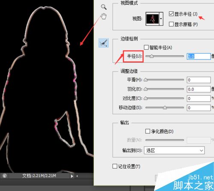Click the 文档:2.21M/2.21M status text
214x191 pixels.
[x=39, y=176]
